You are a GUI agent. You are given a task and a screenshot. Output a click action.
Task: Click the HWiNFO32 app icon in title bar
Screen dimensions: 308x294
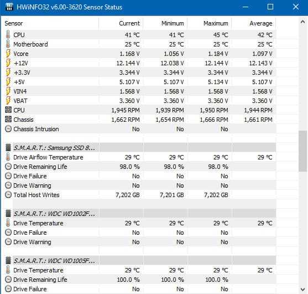[9, 7]
